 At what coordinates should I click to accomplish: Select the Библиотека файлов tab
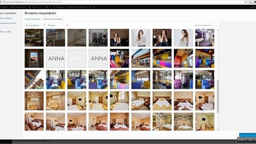52,19
